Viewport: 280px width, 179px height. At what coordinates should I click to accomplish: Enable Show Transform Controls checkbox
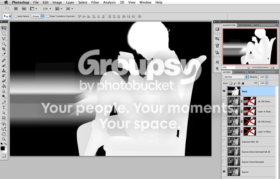(x=48, y=16)
